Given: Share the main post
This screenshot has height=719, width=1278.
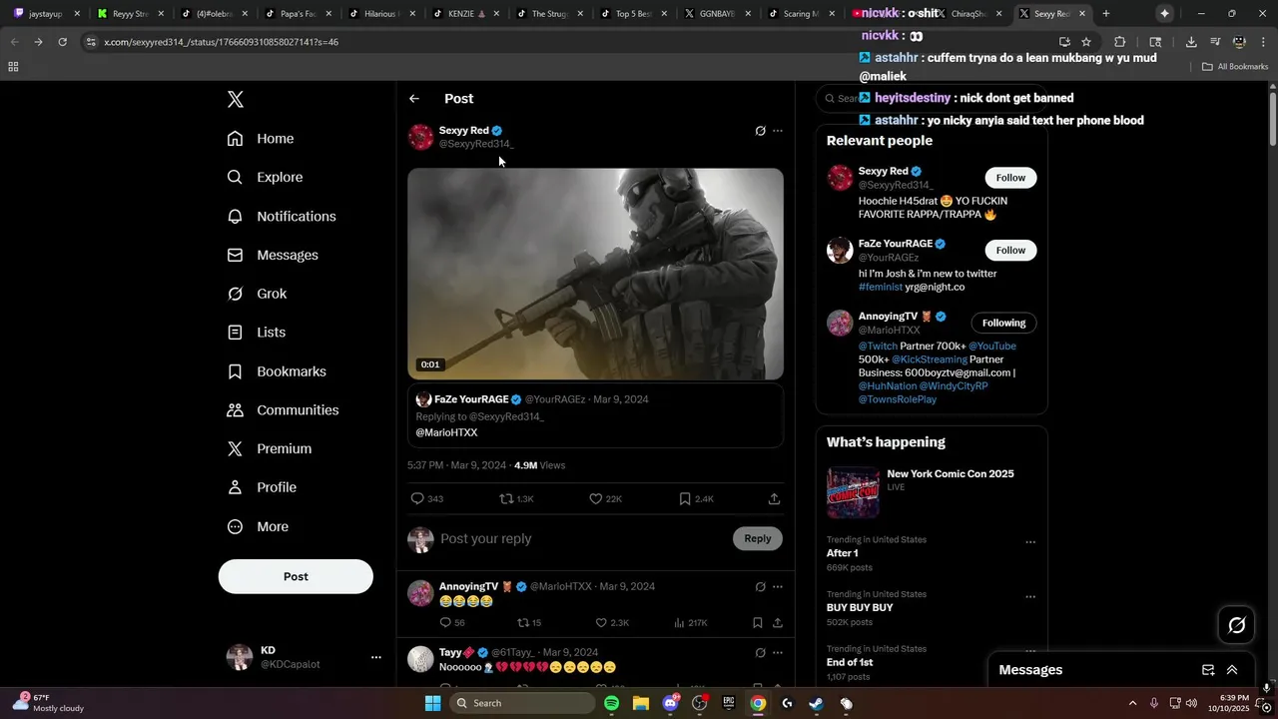Looking at the screenshot, I should coord(774,498).
